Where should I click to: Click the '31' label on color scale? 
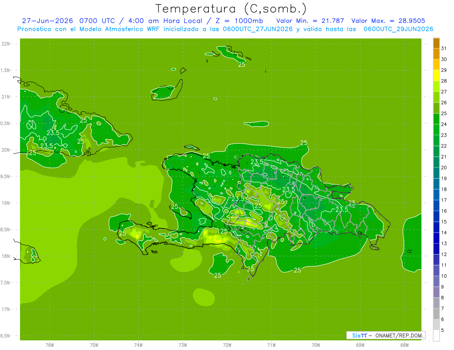click(x=444, y=48)
